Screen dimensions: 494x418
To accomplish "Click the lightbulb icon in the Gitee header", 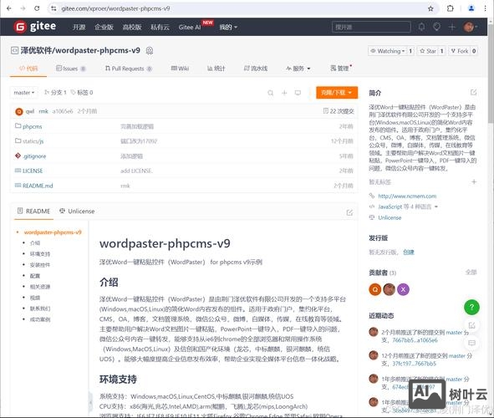I will coord(436,27).
